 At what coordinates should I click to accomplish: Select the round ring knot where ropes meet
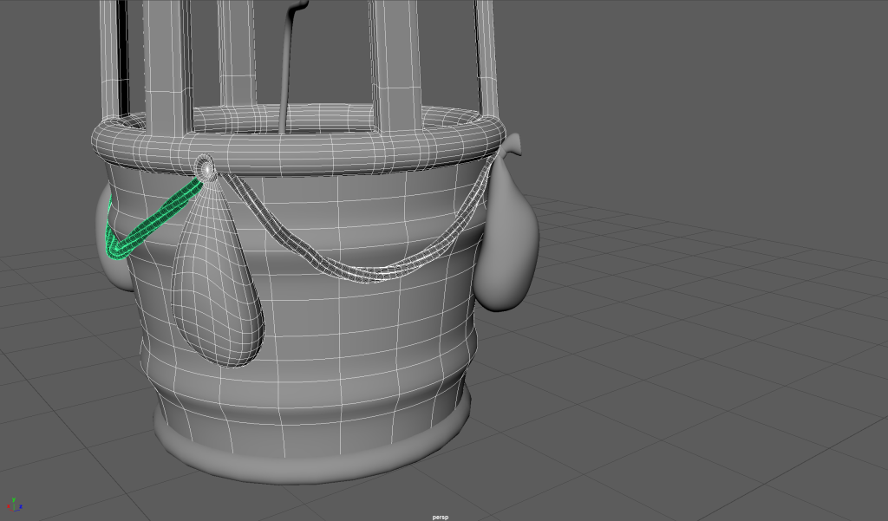tap(206, 168)
